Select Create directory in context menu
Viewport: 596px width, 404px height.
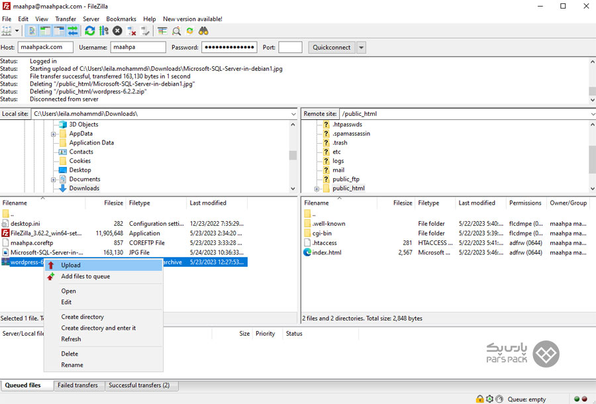pos(103,317)
